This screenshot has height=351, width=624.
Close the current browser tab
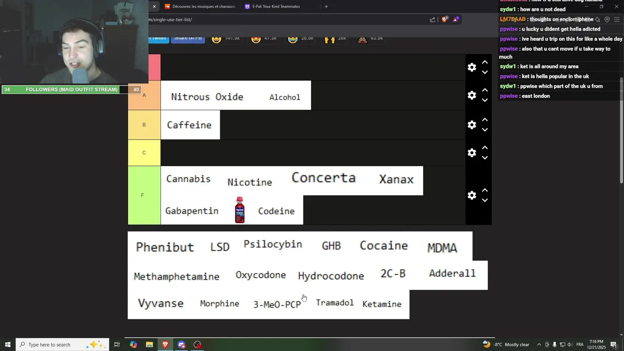[154, 6]
